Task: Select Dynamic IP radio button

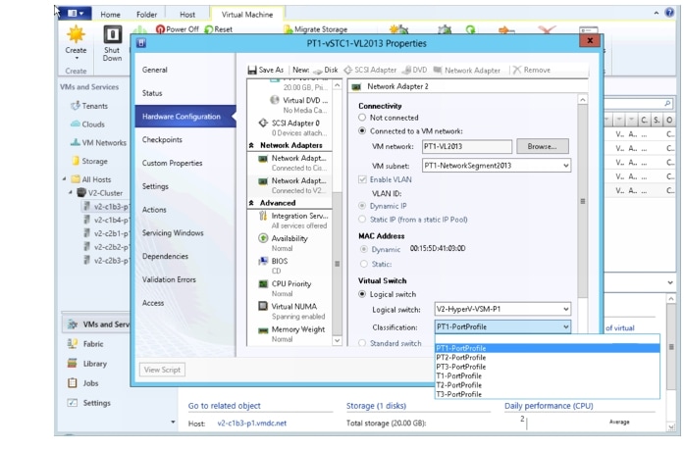Action: click(x=362, y=206)
